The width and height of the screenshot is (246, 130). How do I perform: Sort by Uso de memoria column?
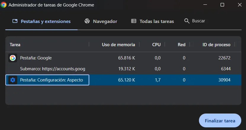[x=118, y=45]
